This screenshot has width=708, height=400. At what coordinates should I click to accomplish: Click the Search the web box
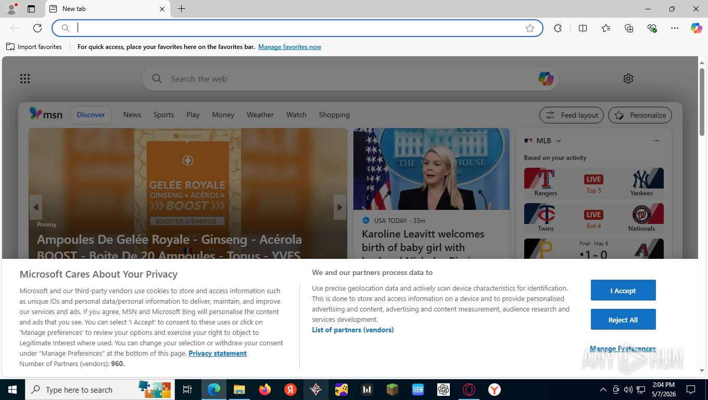pos(350,79)
